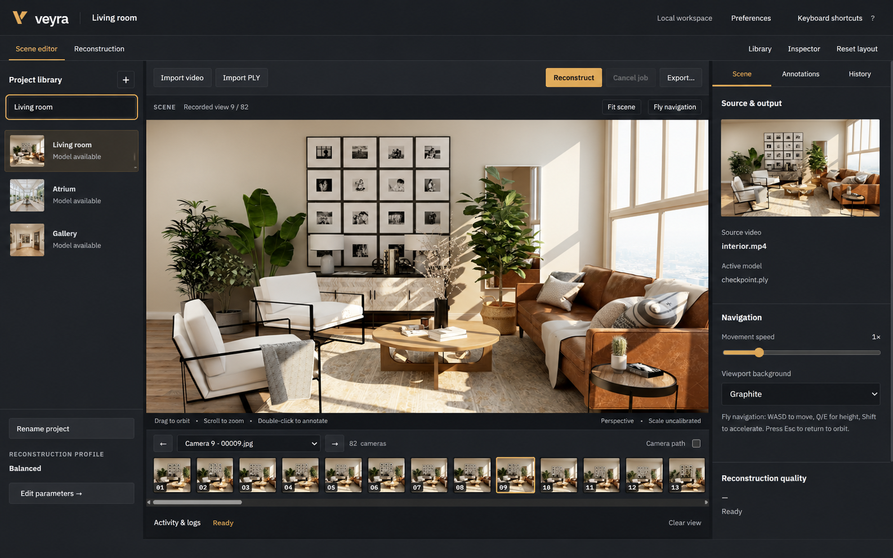Click the camera strip horizontal scrollbar
The height and width of the screenshot is (558, 893).
[x=198, y=502]
